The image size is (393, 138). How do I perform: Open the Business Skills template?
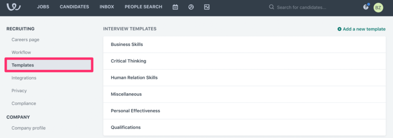[244, 45]
